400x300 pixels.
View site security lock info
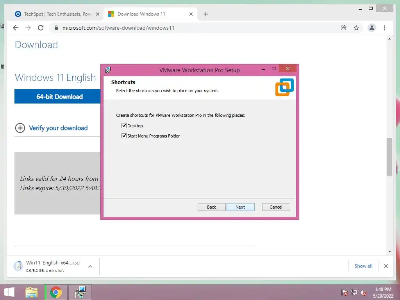point(56,28)
